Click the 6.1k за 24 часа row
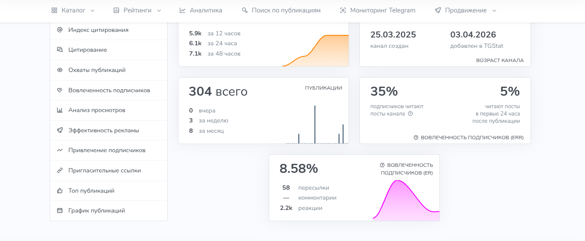This screenshot has height=241, width=585. pyautogui.click(x=213, y=44)
